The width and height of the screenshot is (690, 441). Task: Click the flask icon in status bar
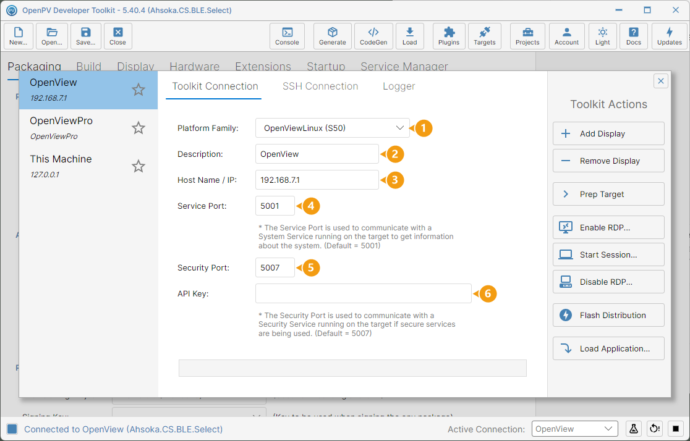click(633, 429)
